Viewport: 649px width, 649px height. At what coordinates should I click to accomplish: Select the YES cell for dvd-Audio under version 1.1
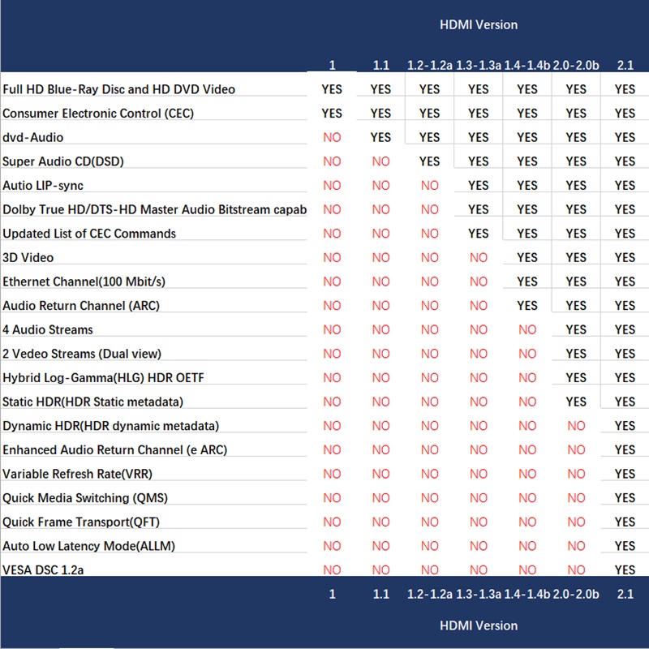[x=380, y=138]
